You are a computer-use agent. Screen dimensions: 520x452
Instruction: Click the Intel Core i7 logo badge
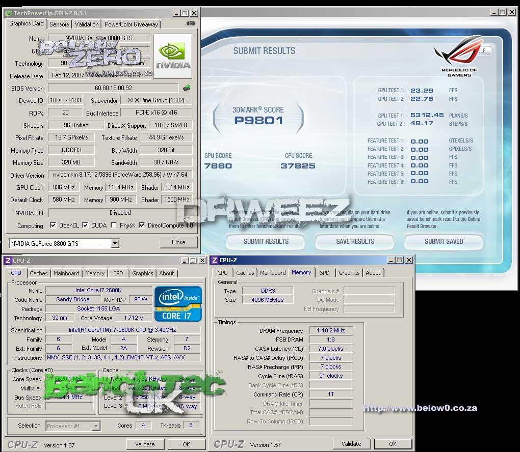click(x=178, y=304)
